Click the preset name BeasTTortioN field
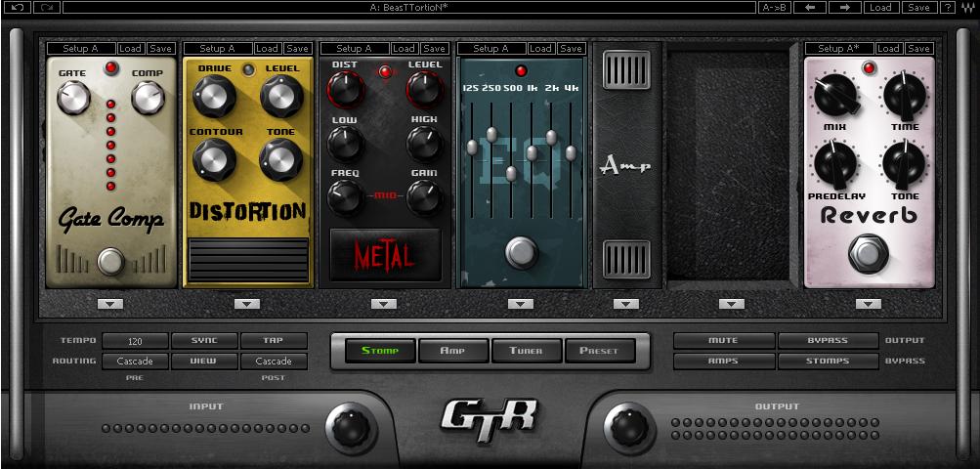This screenshot has width=980, height=469. [x=409, y=8]
